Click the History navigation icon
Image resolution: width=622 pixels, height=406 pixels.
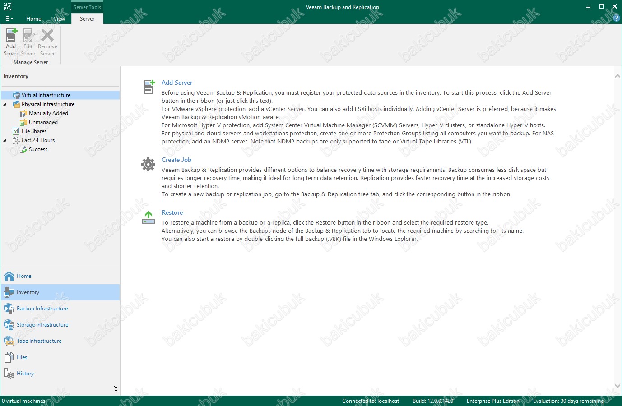9,374
